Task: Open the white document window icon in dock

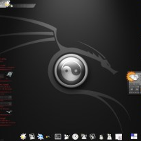Action: pyautogui.click(x=118, y=137)
